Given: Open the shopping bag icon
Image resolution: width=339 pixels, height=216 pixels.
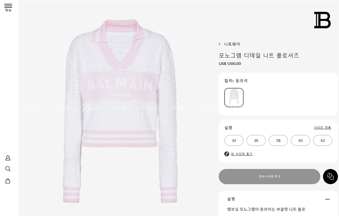Looking at the screenshot, I should coord(8,181).
